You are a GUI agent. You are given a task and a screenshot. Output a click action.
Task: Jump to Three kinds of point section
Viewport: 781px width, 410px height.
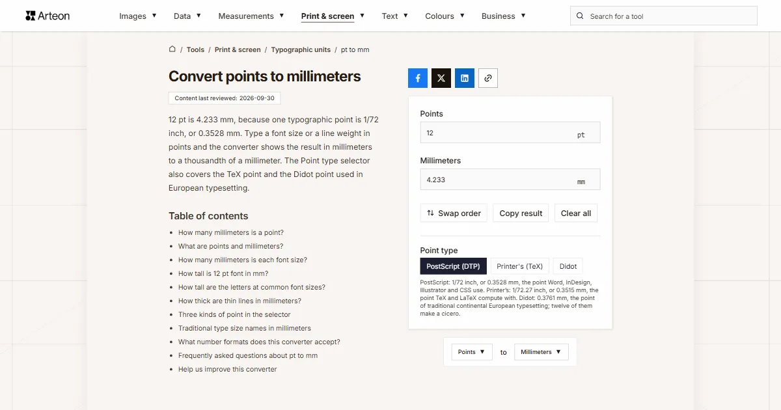(x=234, y=314)
